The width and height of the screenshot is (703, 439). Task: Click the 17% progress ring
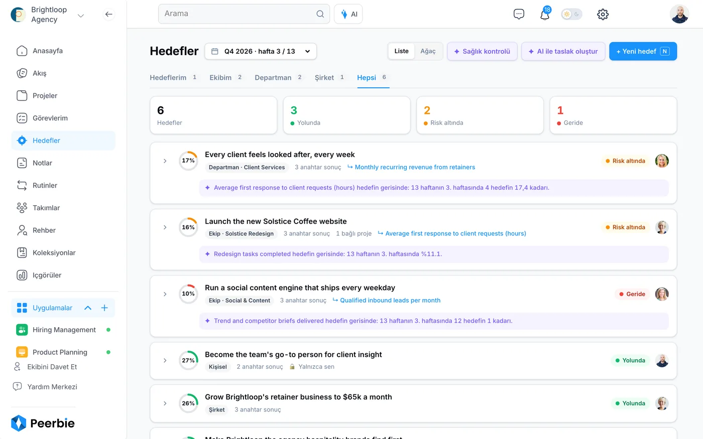point(188,161)
